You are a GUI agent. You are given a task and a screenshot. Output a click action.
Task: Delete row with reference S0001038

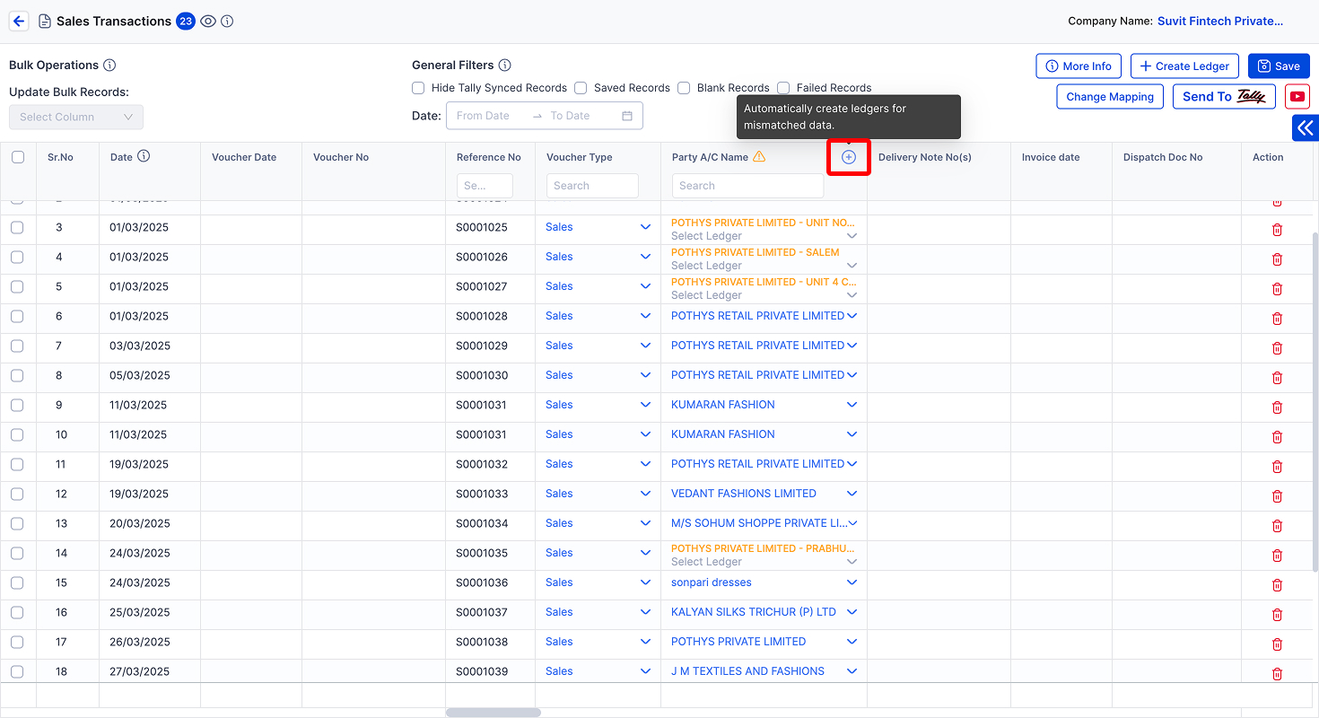point(1277,644)
